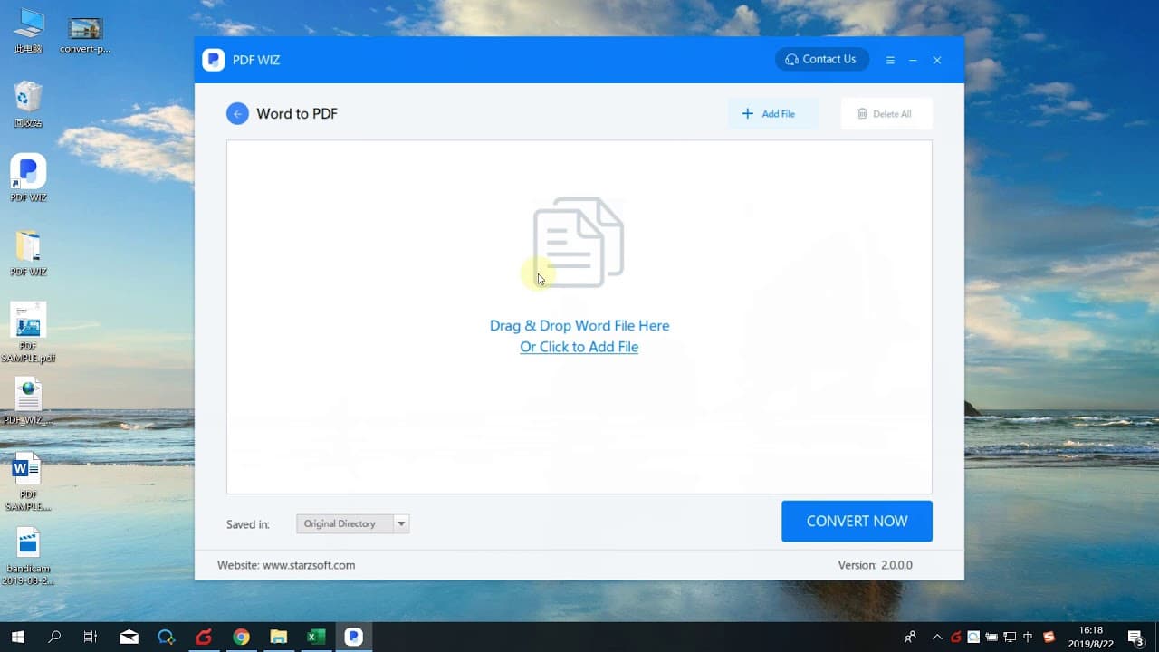
Task: Open the People icon in the system tray
Action: click(910, 637)
